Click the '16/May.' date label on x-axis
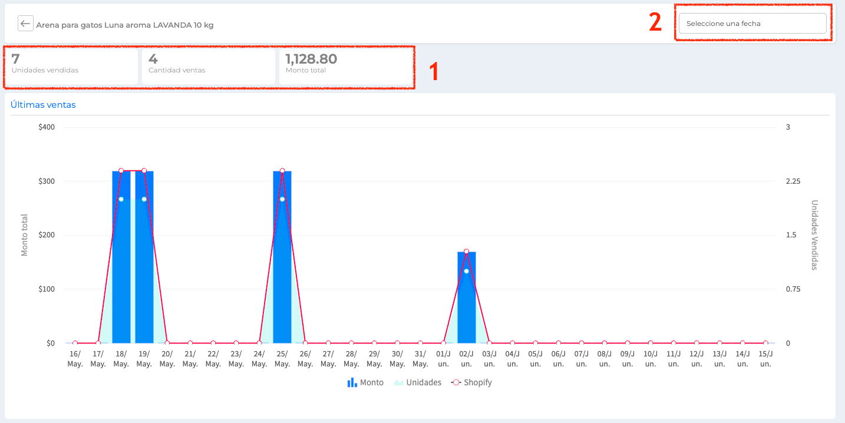 tap(75, 359)
